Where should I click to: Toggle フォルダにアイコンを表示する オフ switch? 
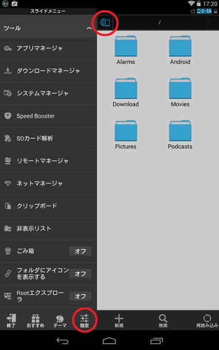[x=80, y=273]
